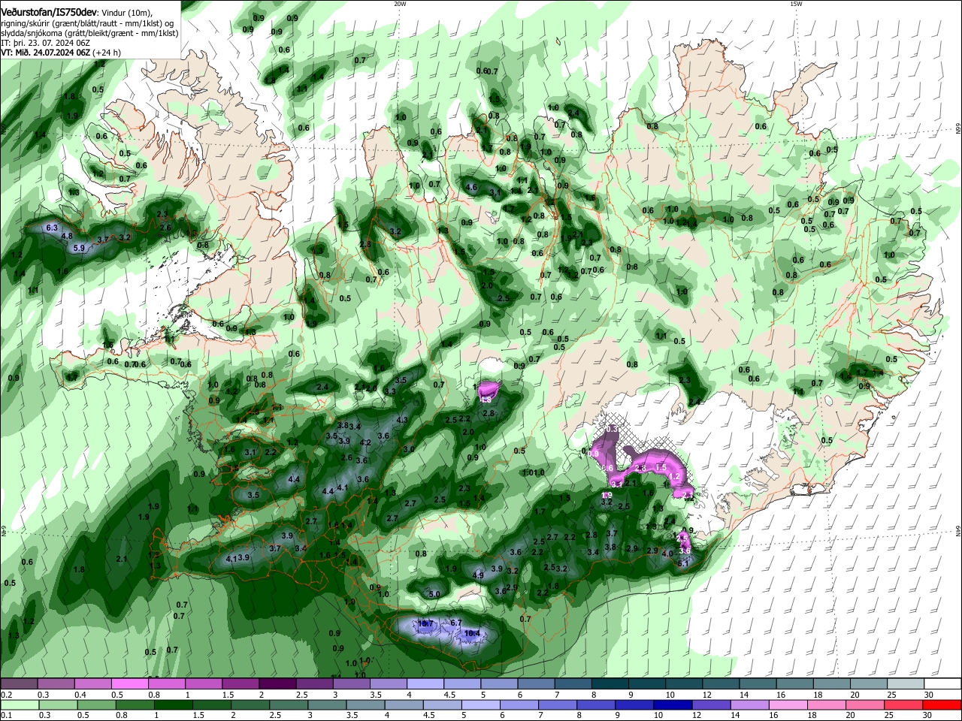The width and height of the screenshot is (962, 721).
Task: Pick the deep navy rain swatch between 10 and 12
Action: point(672,704)
